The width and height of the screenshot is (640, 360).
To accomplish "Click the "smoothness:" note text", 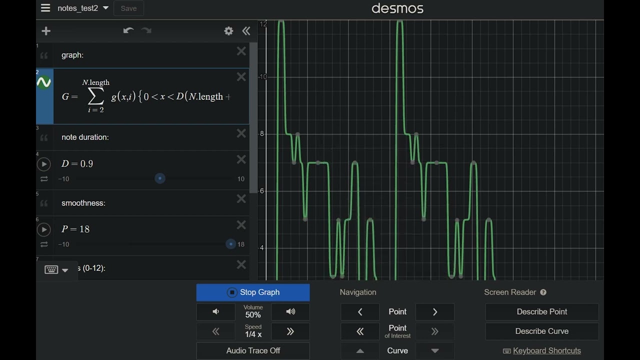I will (x=83, y=203).
